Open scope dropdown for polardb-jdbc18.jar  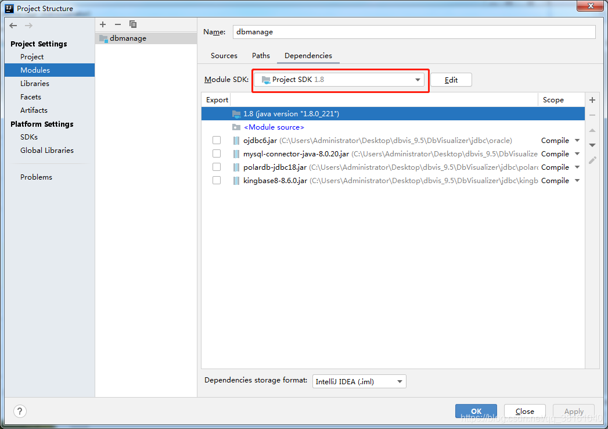pyautogui.click(x=577, y=167)
